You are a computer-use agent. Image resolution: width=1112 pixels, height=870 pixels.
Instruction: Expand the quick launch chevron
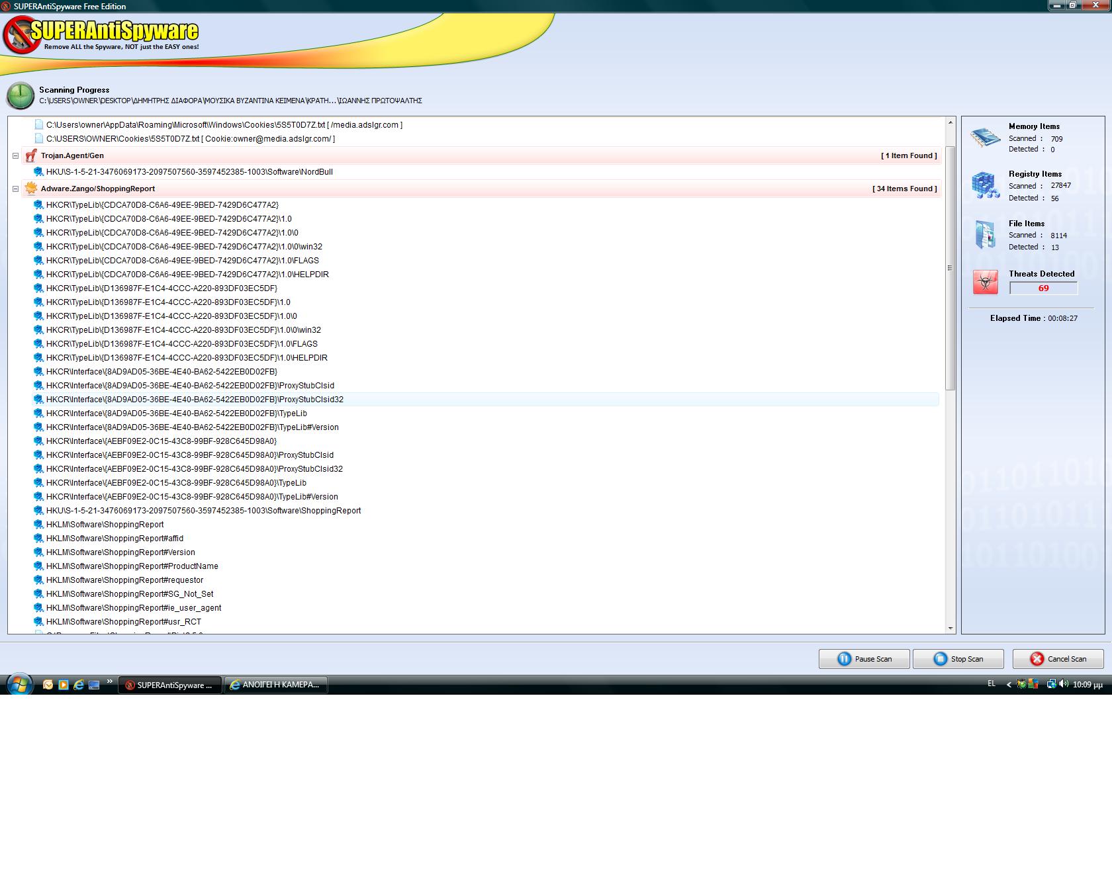coord(110,681)
